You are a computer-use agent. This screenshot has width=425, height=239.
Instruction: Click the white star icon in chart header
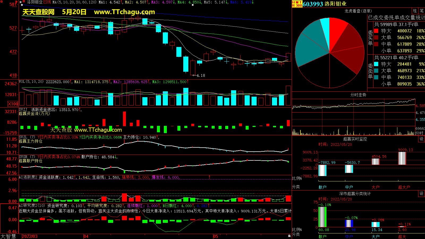coord(21,2)
